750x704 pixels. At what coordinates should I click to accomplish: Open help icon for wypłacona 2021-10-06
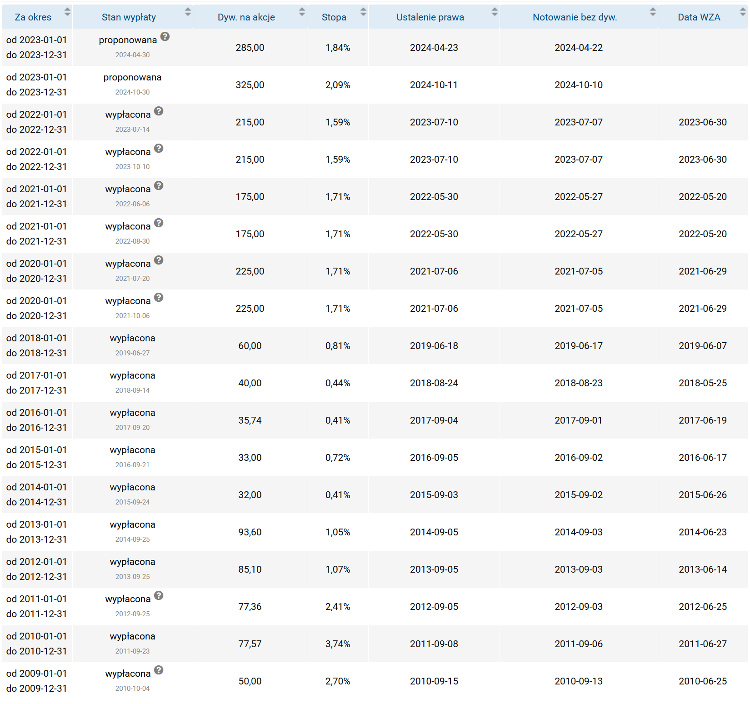(159, 298)
